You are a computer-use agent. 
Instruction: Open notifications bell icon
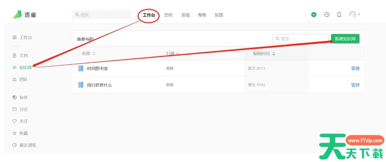coord(339,15)
